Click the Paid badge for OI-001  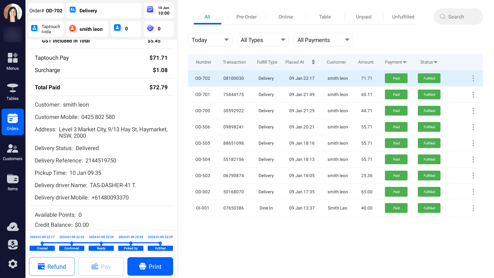pyautogui.click(x=396, y=208)
